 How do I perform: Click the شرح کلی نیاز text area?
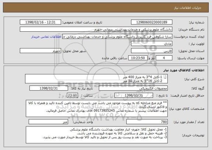[96, 79]
